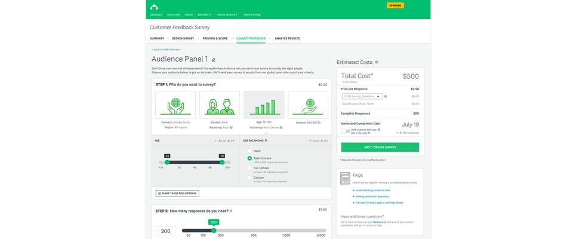The height and width of the screenshot is (239, 573).
Task: Click the maximum age slider handle at 78
Action: coord(222,162)
